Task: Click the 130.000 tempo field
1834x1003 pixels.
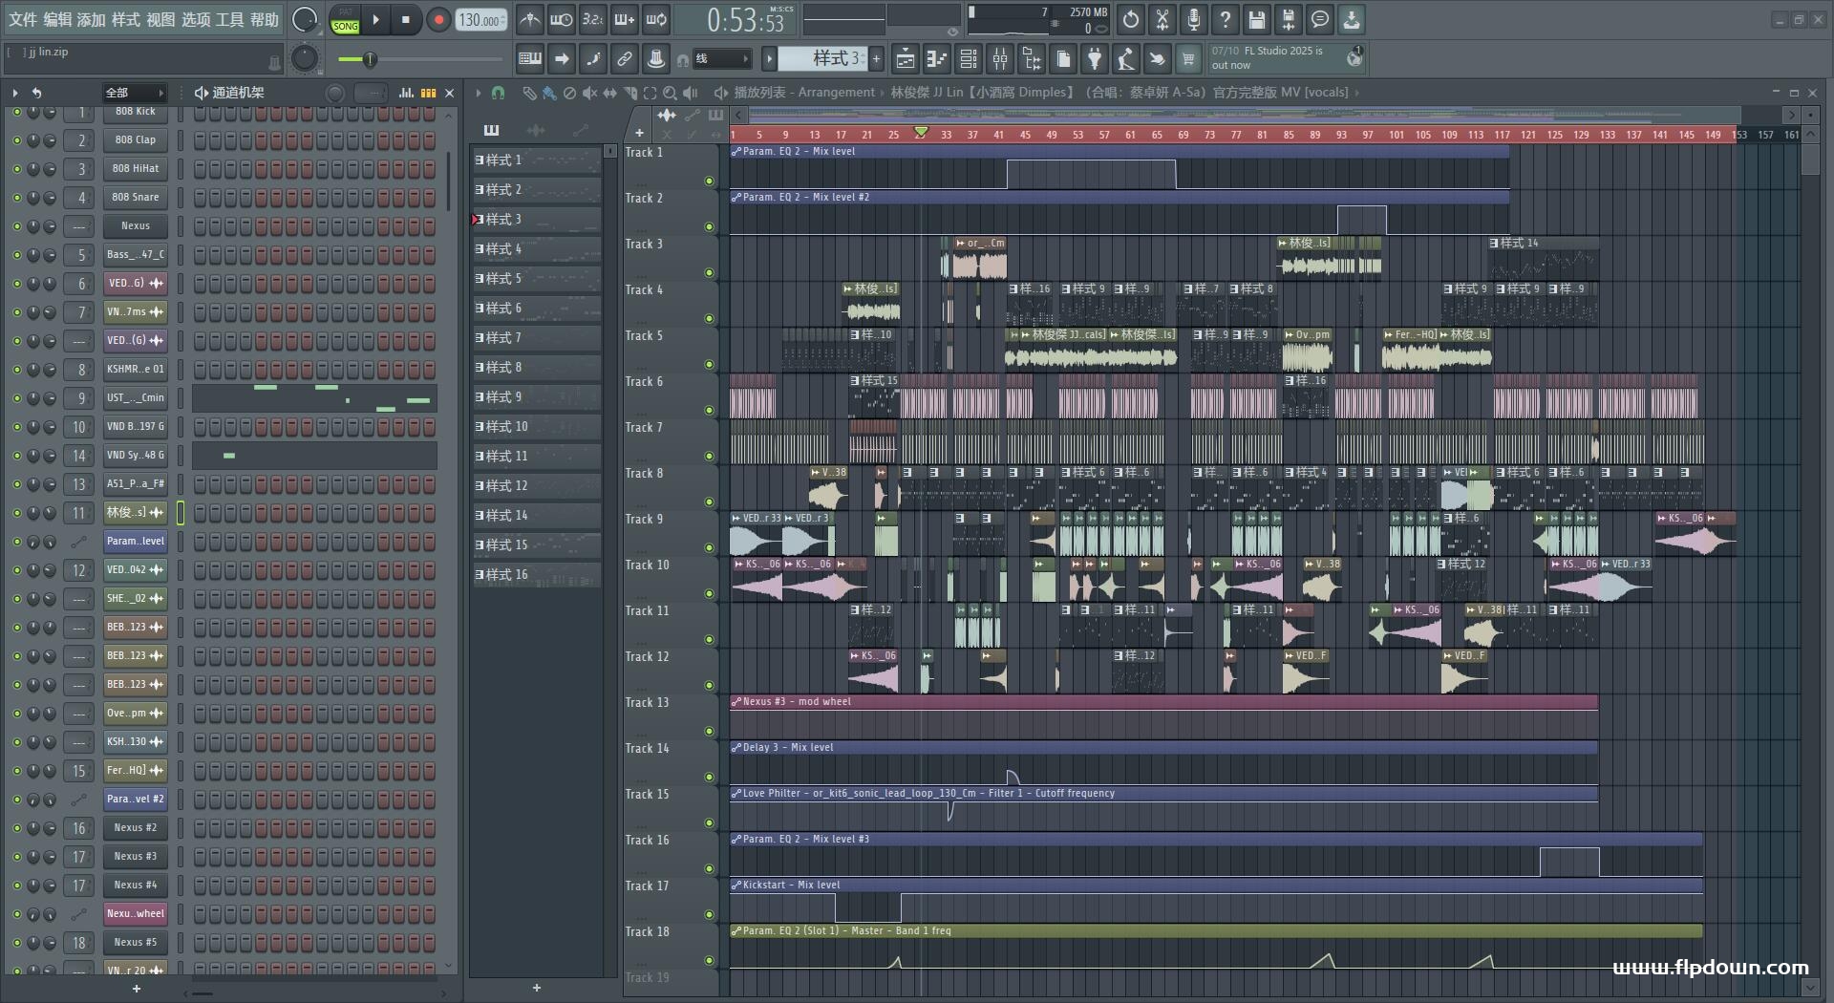Action: point(481,20)
